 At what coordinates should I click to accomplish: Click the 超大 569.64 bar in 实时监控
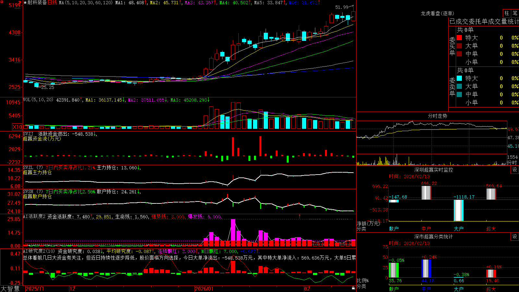[491, 194]
